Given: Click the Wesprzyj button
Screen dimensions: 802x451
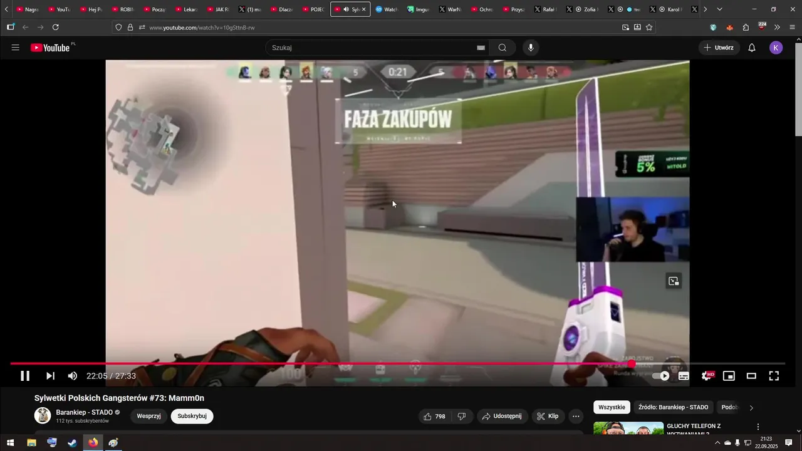Looking at the screenshot, I should click(149, 416).
